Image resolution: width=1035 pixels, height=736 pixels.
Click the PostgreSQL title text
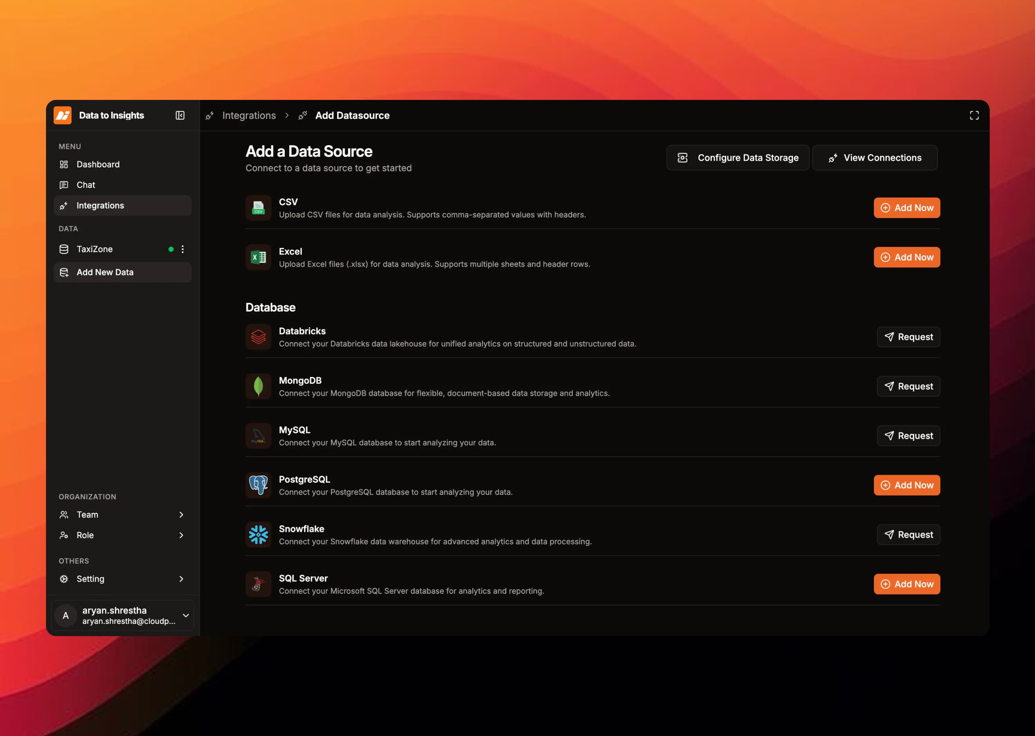(304, 479)
